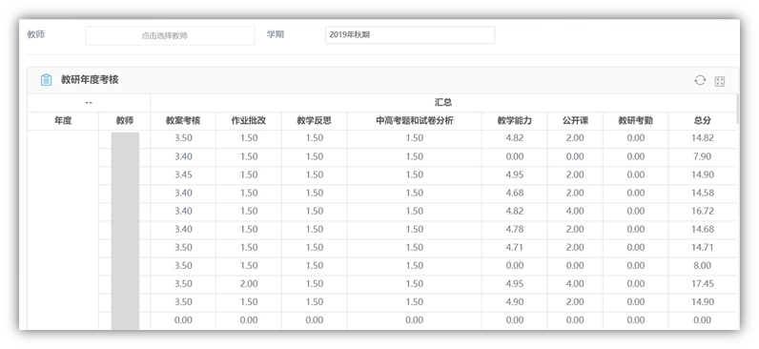The width and height of the screenshot is (759, 349).
Task: Click the 教学反思 column header
Action: click(314, 121)
